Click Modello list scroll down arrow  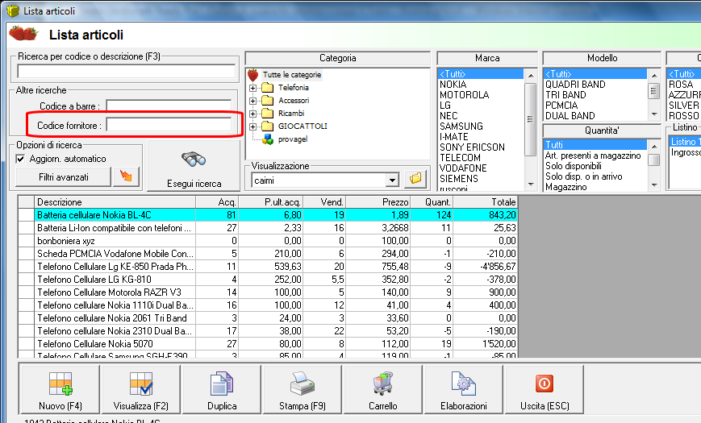tap(654, 114)
